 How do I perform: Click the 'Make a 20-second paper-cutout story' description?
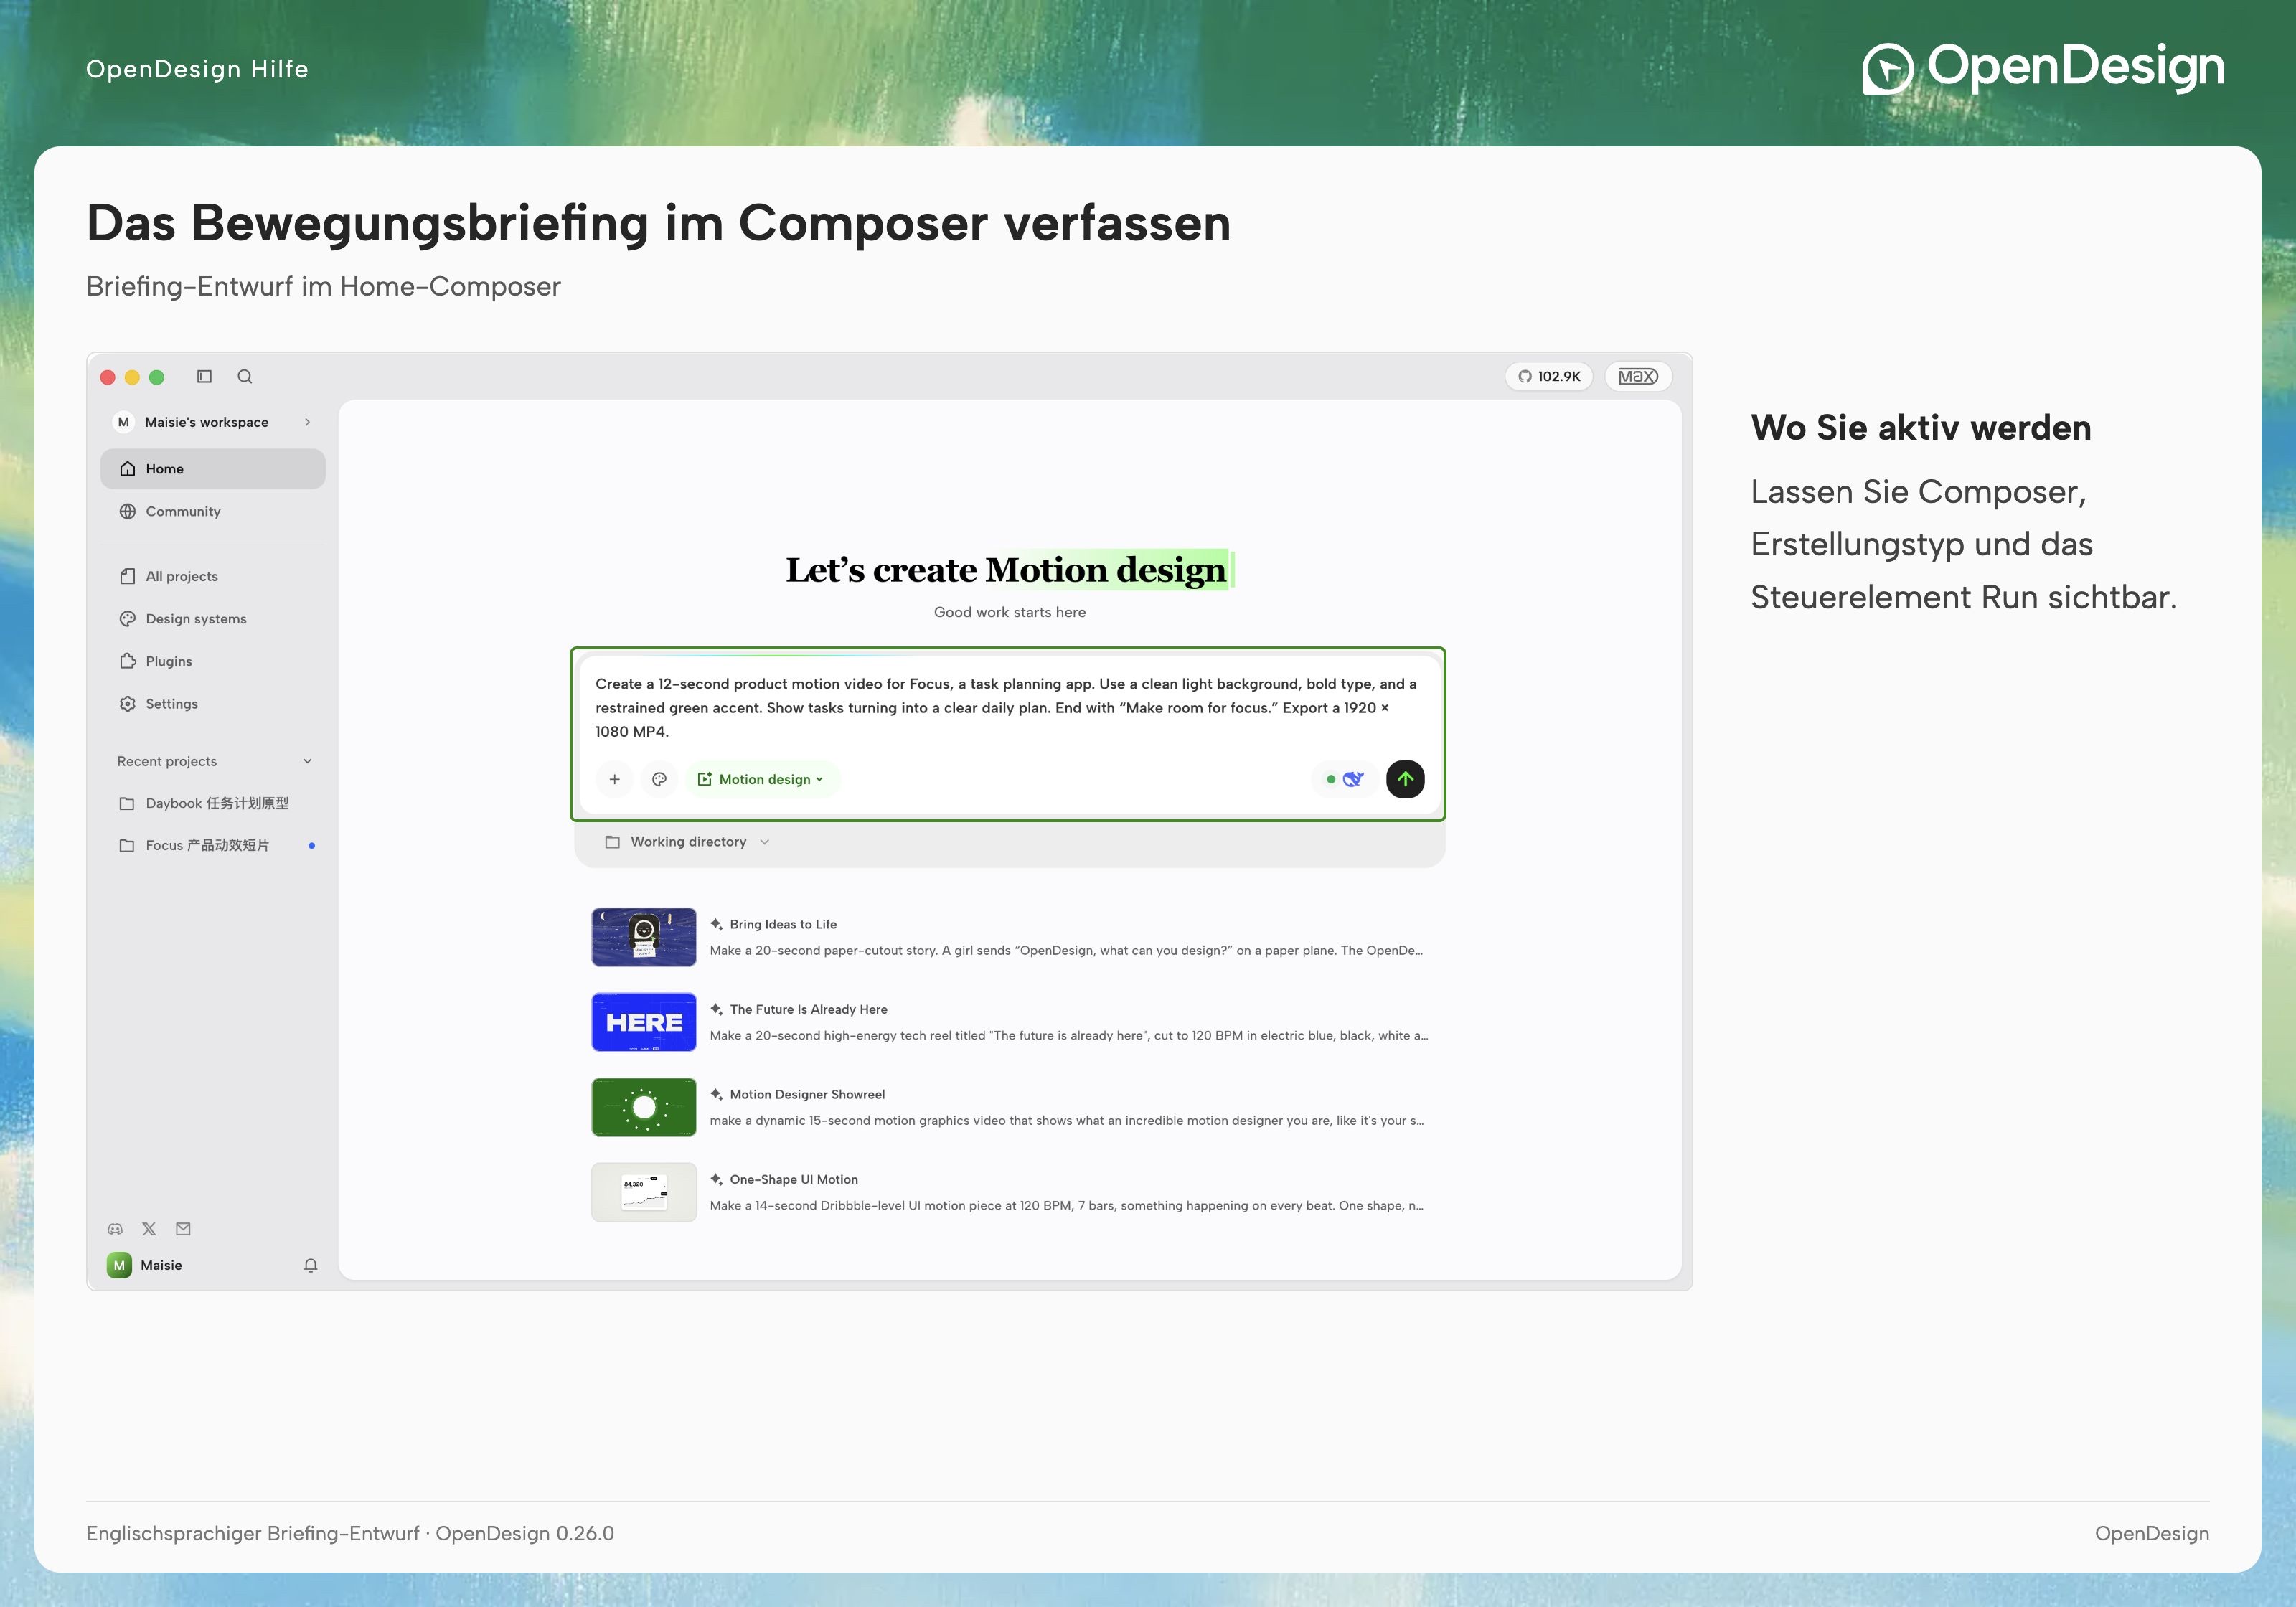1066,950
